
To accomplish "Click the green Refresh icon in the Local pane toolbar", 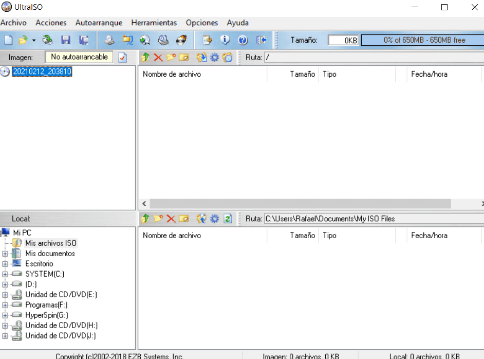I will click(x=228, y=219).
